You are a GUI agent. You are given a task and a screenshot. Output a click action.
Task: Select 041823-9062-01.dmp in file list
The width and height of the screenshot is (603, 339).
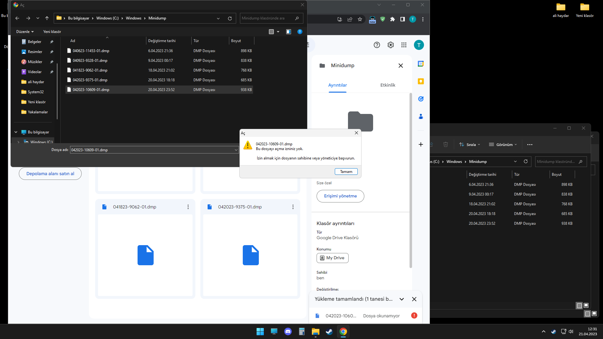click(x=90, y=70)
